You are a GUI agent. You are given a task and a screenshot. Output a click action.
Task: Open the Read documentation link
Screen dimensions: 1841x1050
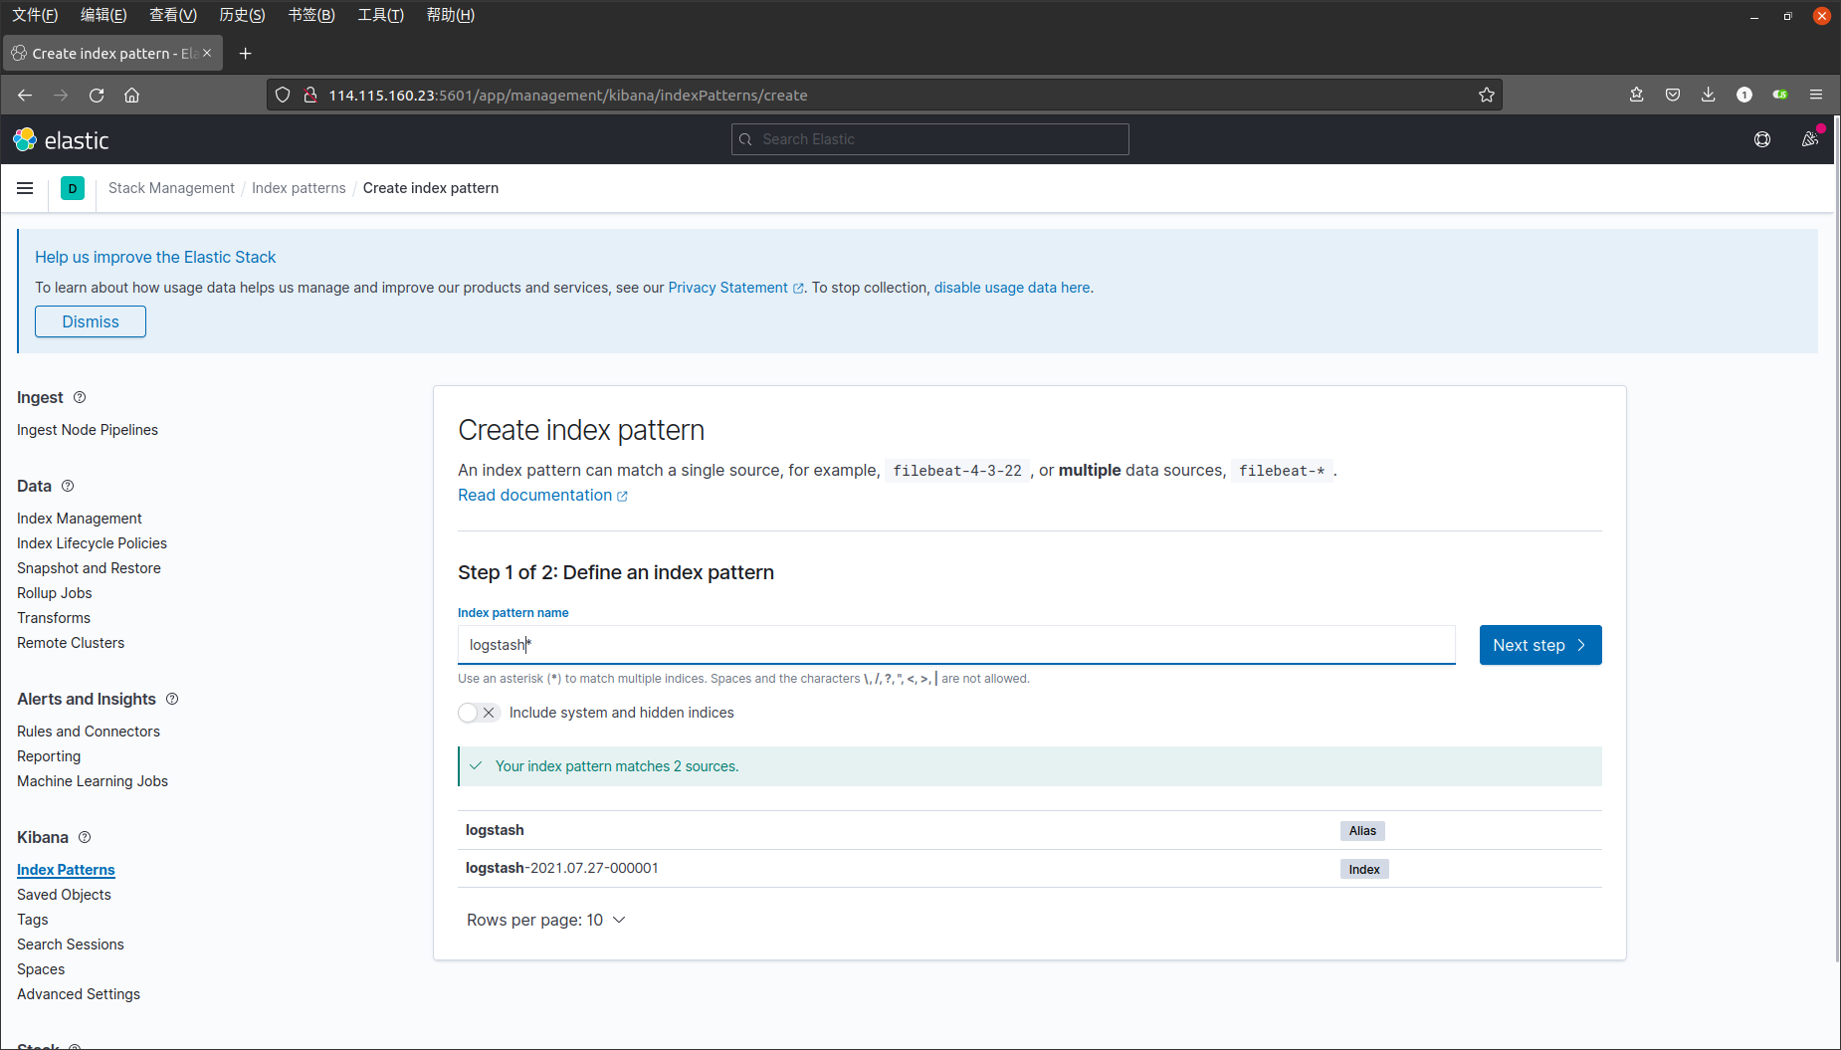(x=542, y=496)
